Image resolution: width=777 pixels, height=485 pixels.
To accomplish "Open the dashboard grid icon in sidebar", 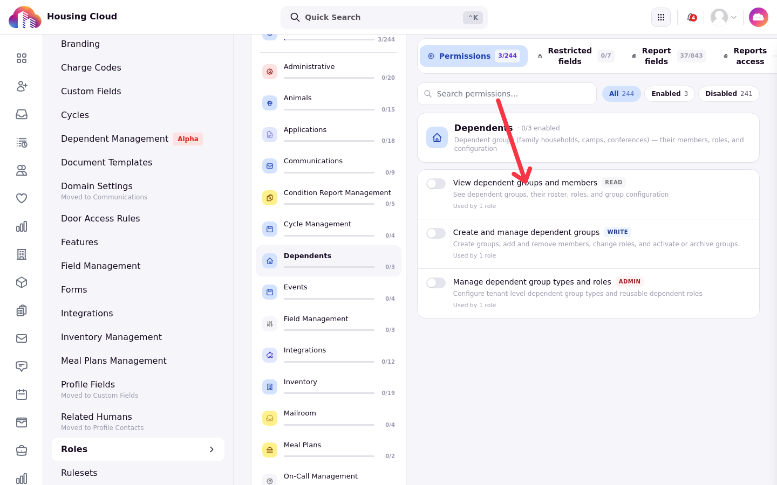I will tap(22, 58).
